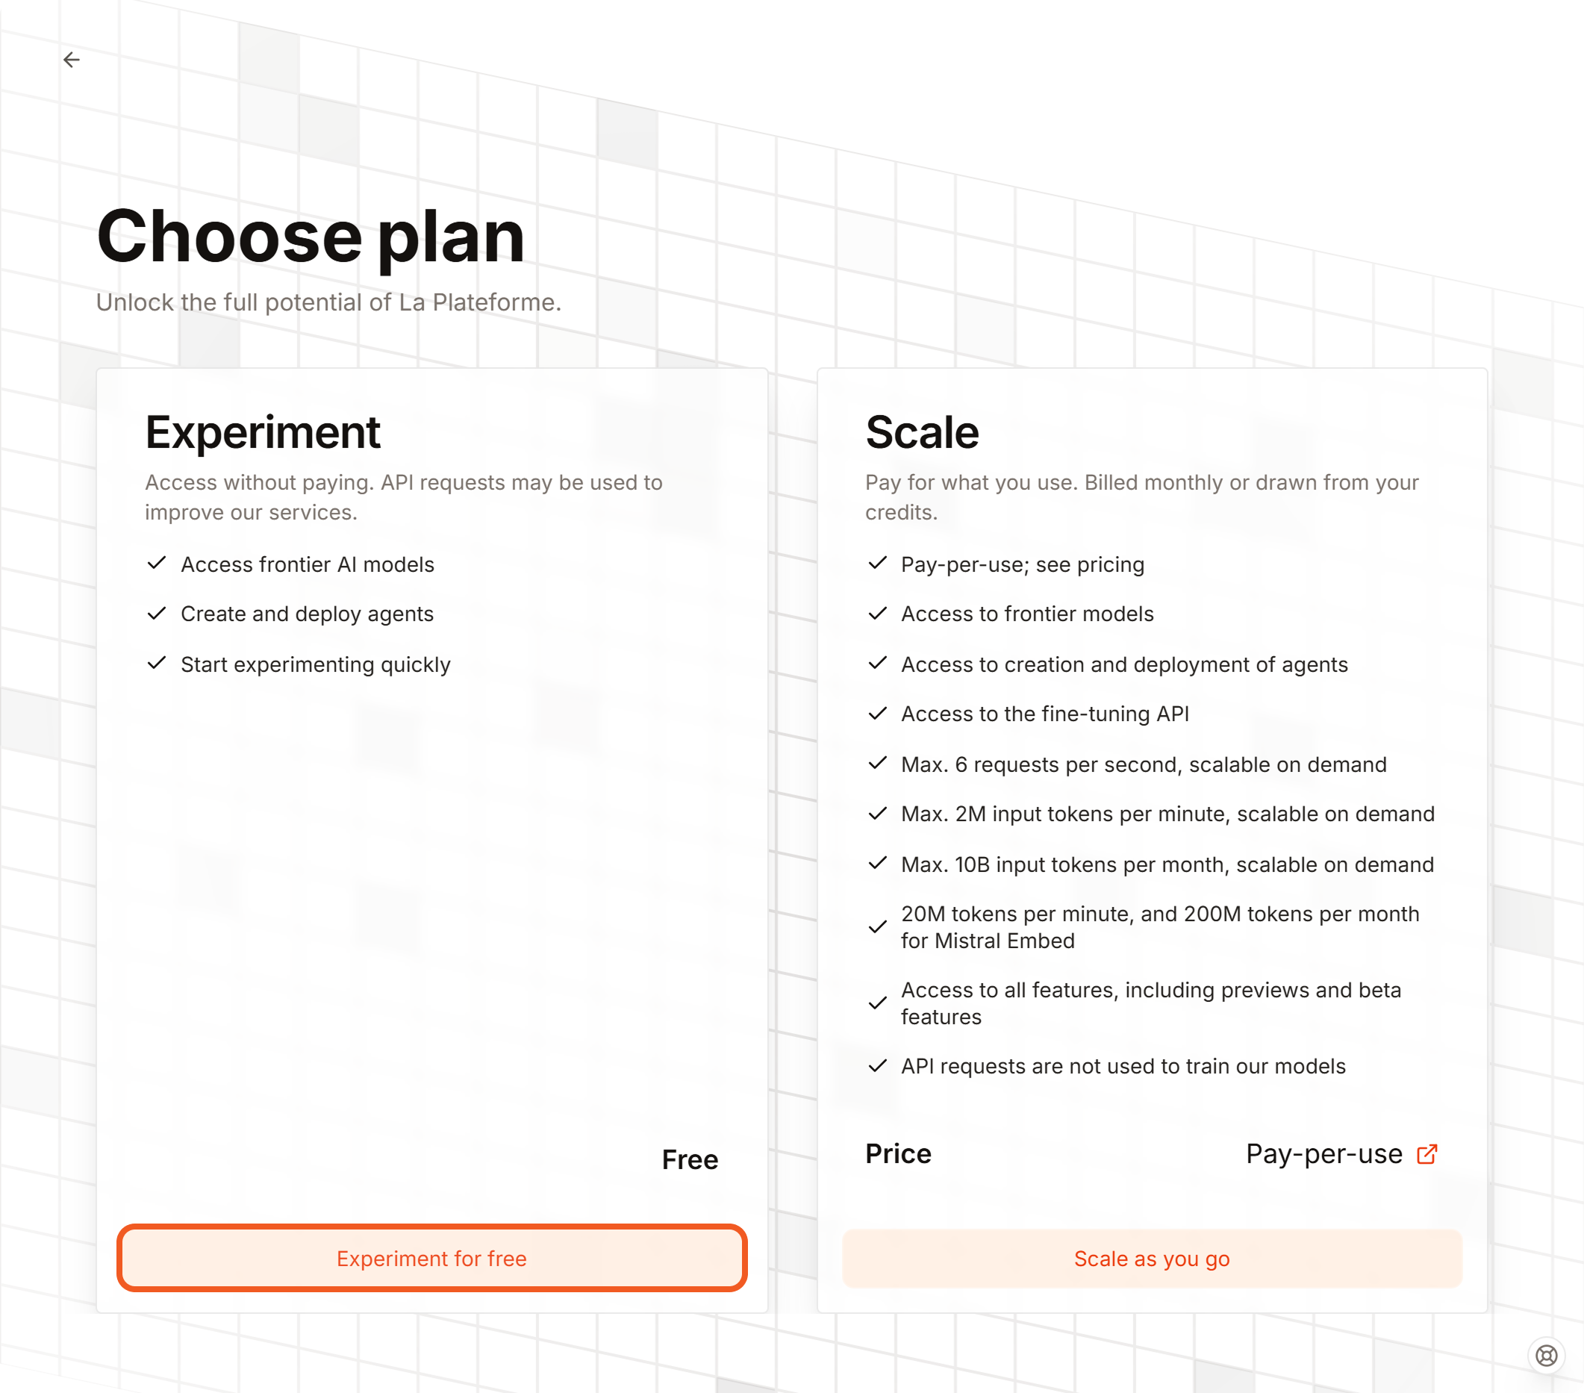This screenshot has width=1584, height=1393.
Task: Open the Pay-per-use pricing link
Action: (x=1323, y=1154)
